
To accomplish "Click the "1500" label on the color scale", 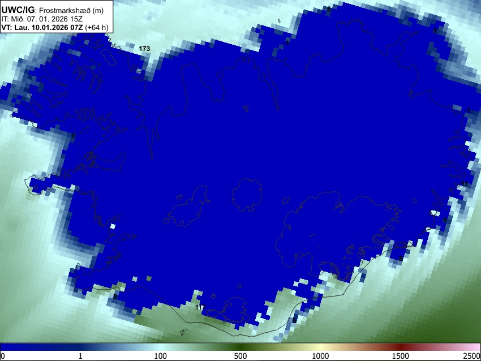I will click(x=400, y=356).
